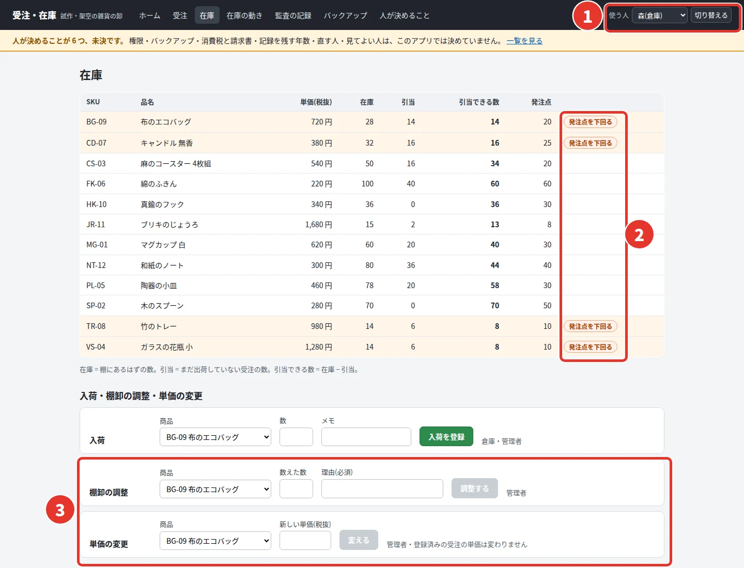The image size is (744, 568).
Task: Click the 切り替える button
Action: pyautogui.click(x=711, y=15)
